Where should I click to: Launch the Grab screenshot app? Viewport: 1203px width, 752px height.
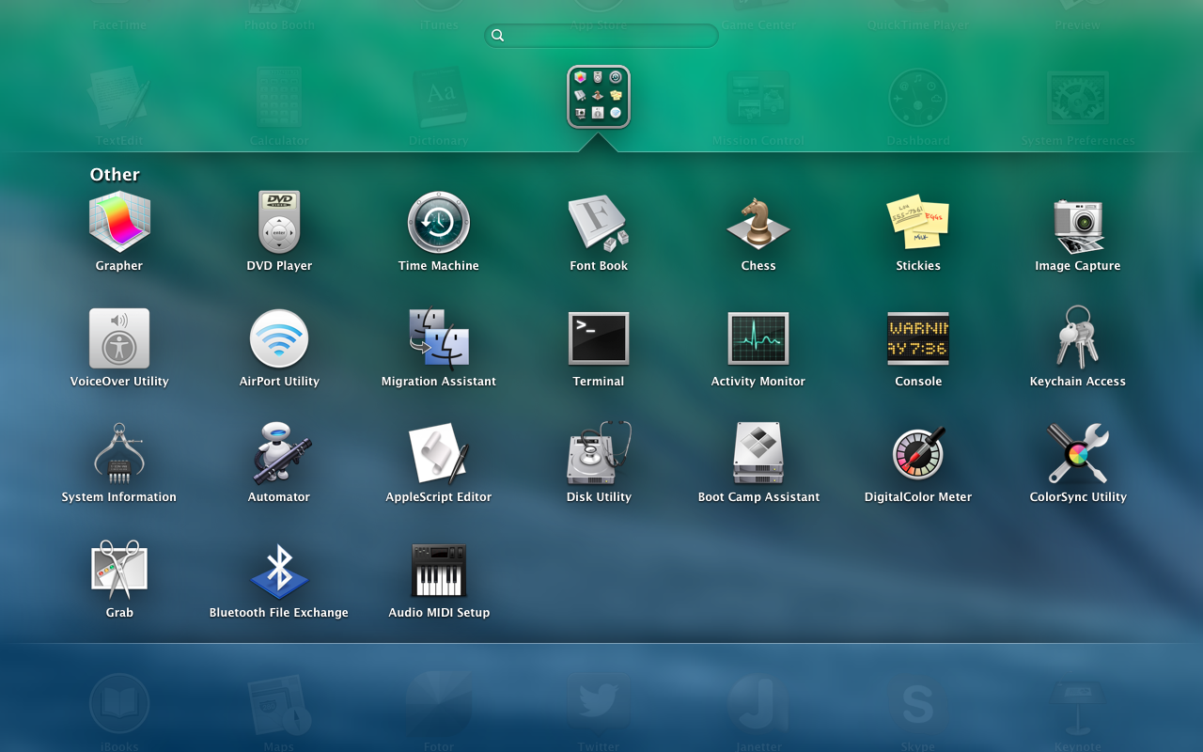[119, 569]
